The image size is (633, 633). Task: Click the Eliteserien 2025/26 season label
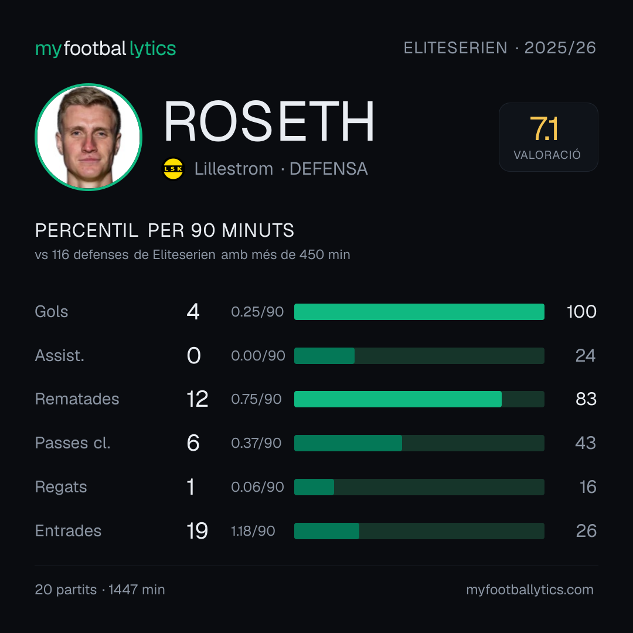500,47
